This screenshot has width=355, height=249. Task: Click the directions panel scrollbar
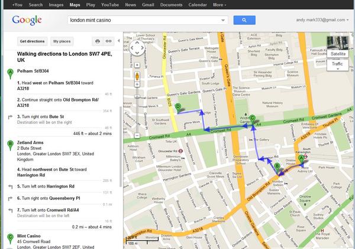(121, 147)
